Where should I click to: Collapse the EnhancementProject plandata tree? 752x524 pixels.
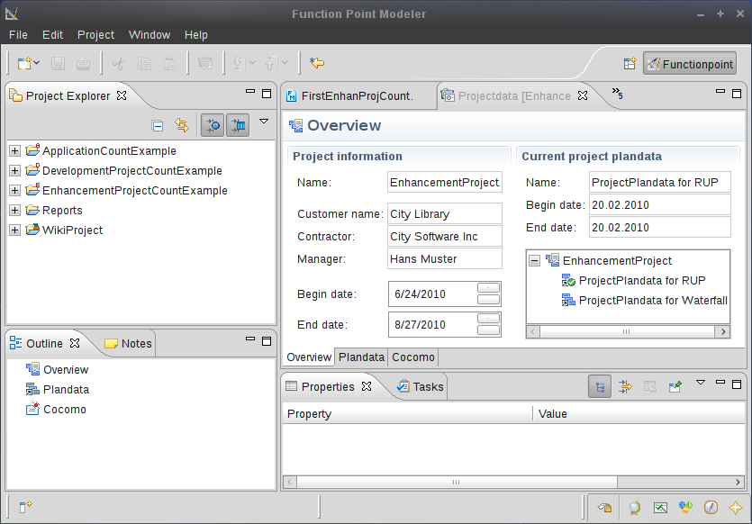pos(534,261)
